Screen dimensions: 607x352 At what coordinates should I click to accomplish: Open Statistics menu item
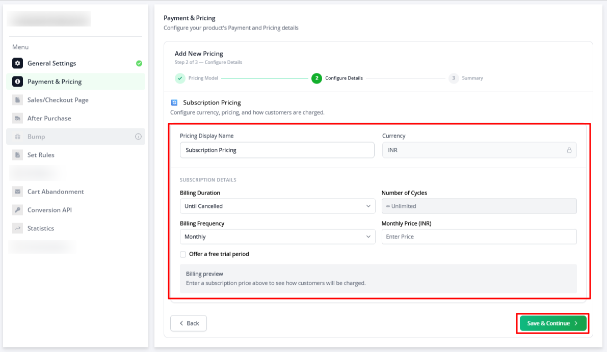point(76,228)
